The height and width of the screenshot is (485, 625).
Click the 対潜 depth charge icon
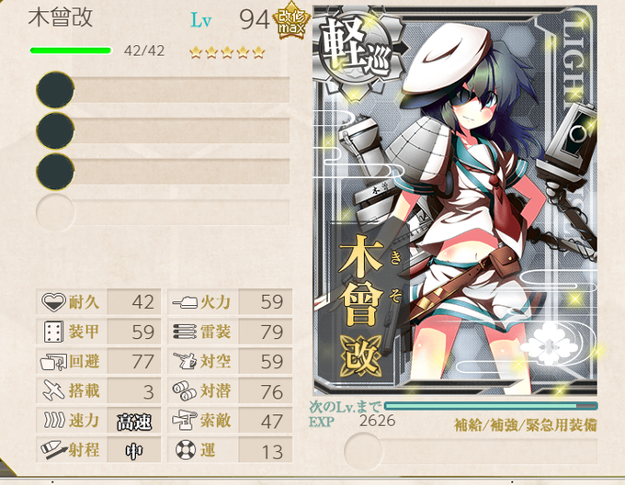click(185, 390)
